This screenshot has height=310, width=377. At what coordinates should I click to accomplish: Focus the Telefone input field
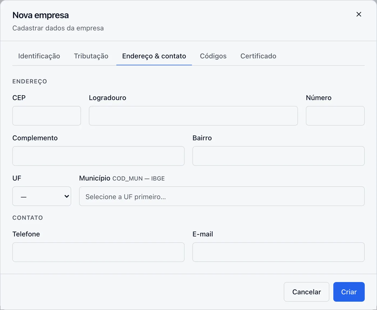tap(98, 252)
